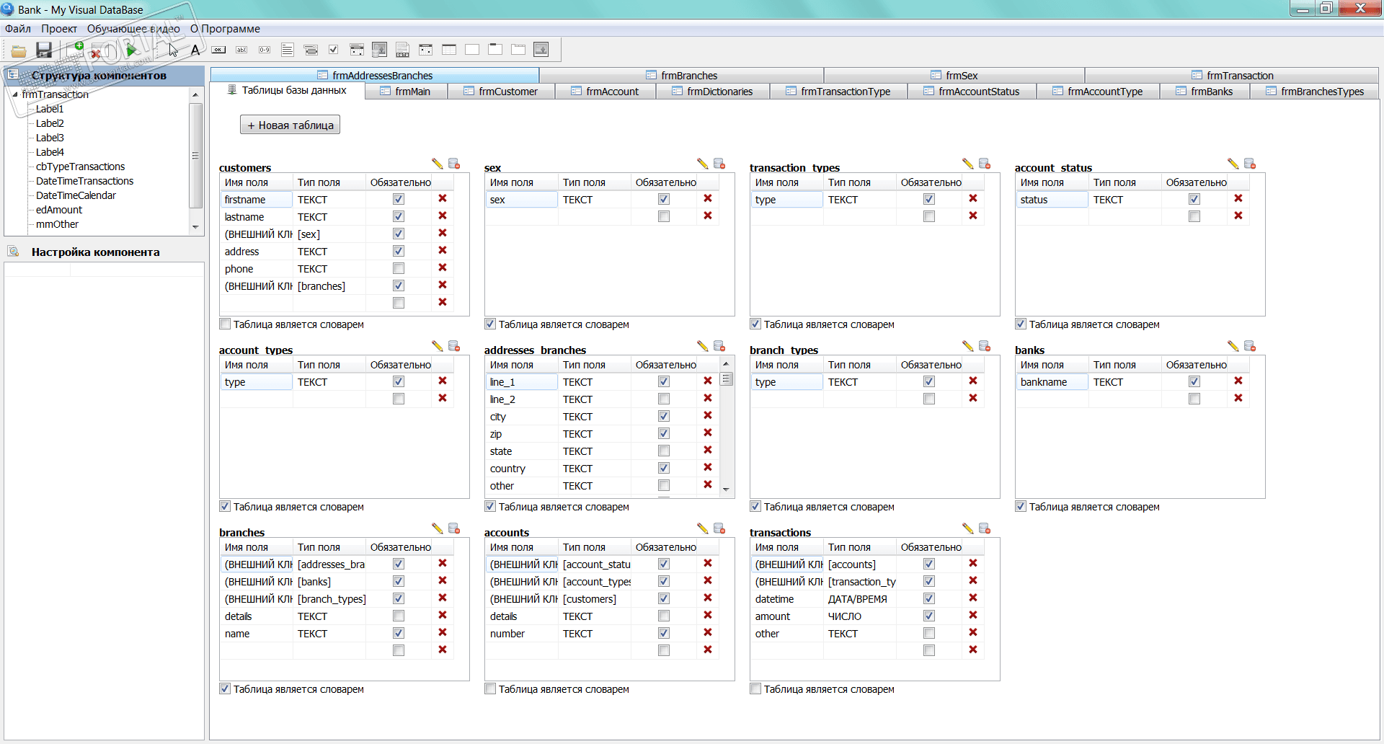Screen dimensions: 1384x744
Task: Toggle required checkbox for phone field
Action: point(399,268)
